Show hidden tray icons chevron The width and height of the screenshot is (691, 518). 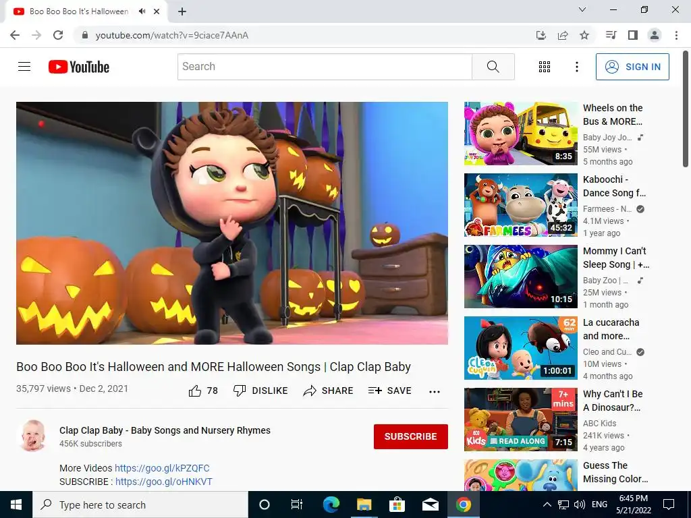point(547,505)
